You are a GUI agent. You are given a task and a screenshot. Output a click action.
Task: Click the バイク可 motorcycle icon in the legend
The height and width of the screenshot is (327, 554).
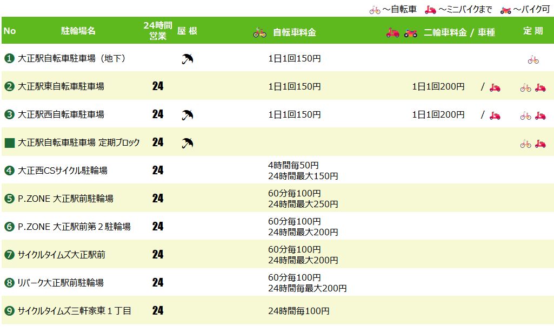[505, 10]
